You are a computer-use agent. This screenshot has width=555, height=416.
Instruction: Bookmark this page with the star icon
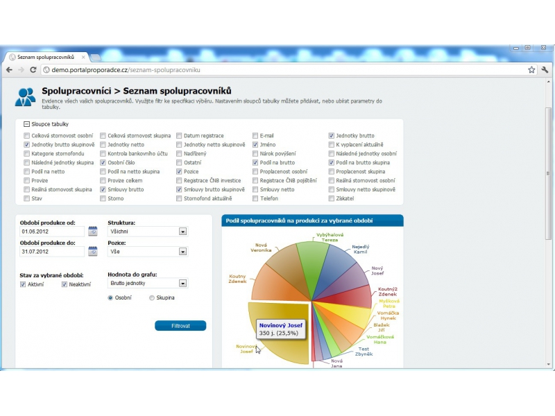tap(531, 70)
